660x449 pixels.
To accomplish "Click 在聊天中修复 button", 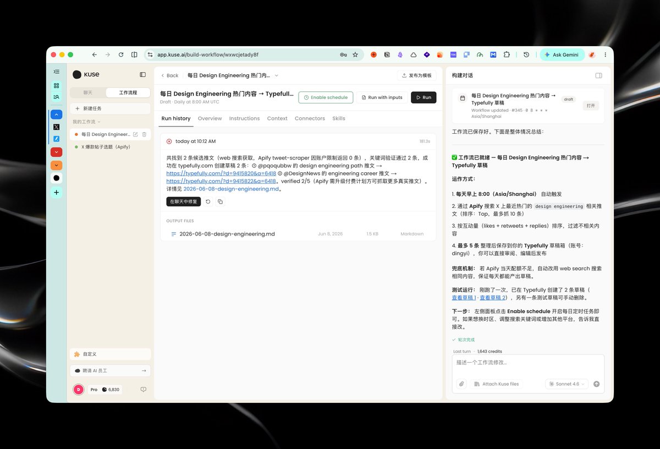I will point(184,202).
